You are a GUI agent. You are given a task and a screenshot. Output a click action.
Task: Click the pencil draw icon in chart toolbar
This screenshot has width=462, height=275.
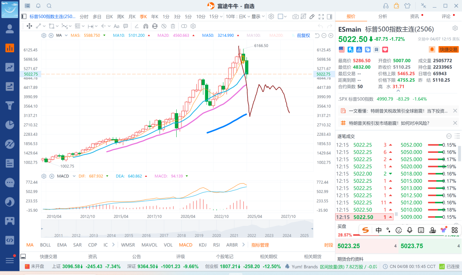tap(312, 17)
